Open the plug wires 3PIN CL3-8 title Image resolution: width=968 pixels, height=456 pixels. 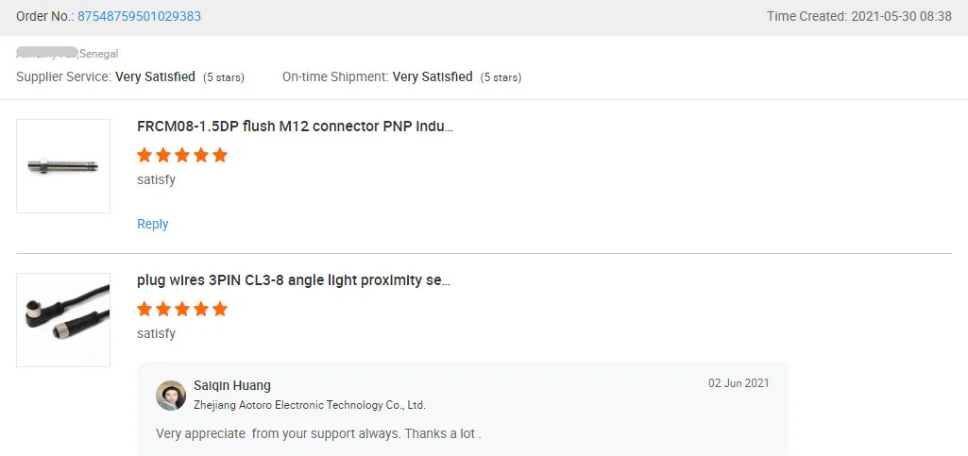[294, 280]
